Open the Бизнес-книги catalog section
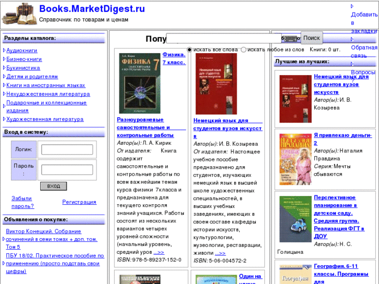 coord(24,59)
